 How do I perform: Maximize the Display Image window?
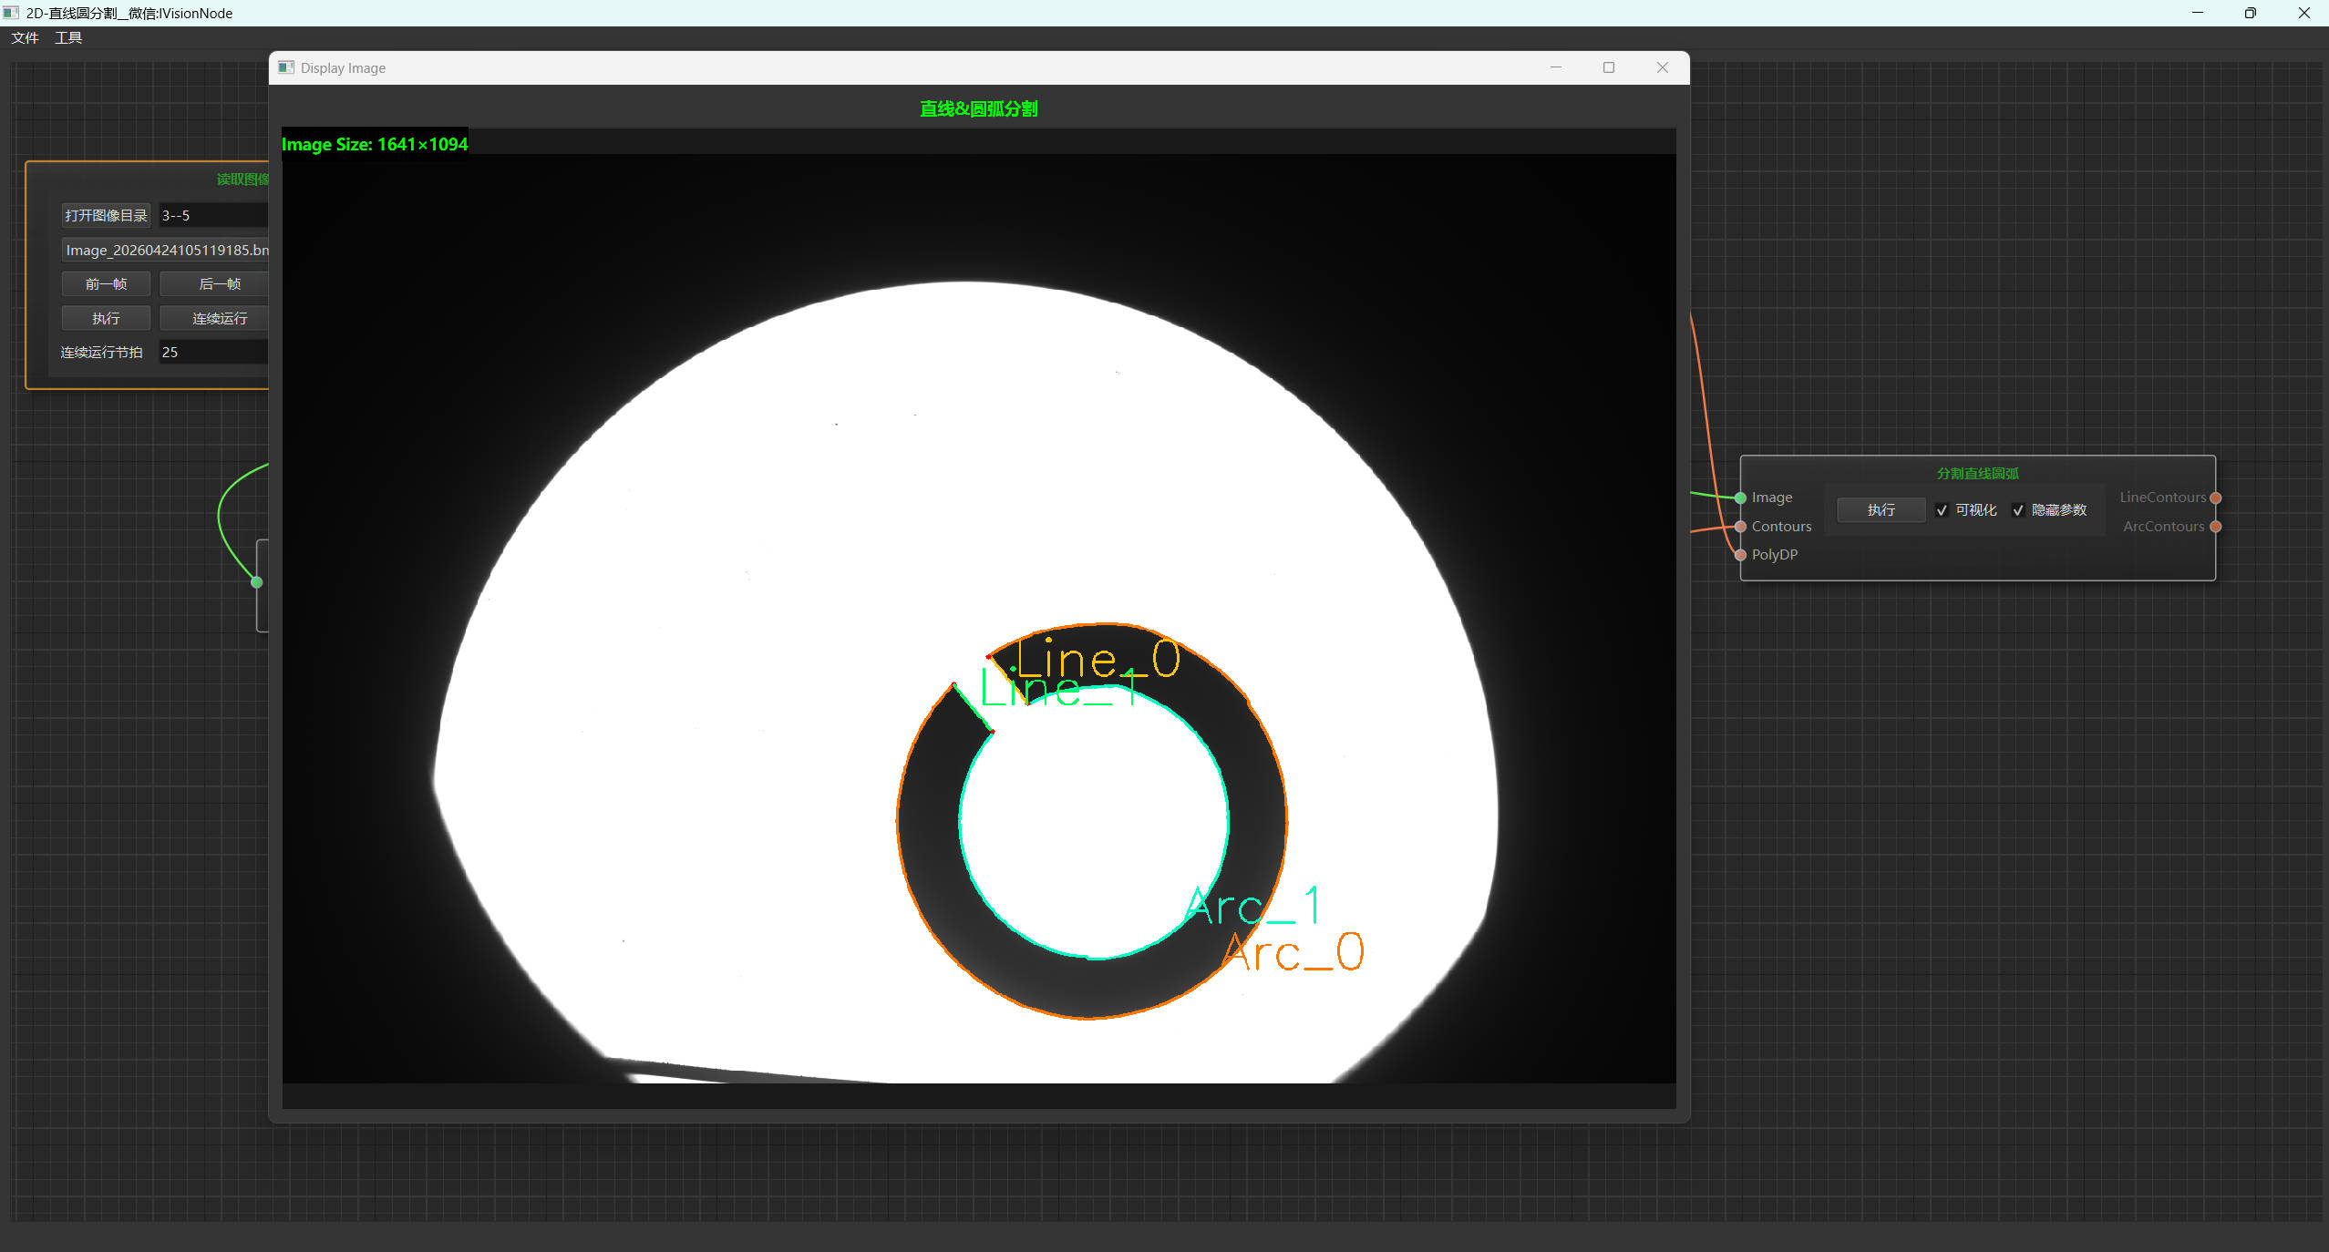pyautogui.click(x=1609, y=67)
